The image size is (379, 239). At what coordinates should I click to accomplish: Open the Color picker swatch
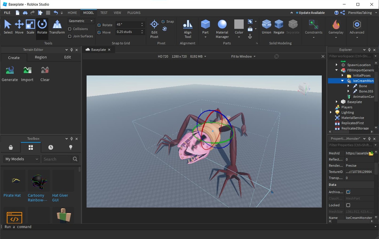[239, 24]
